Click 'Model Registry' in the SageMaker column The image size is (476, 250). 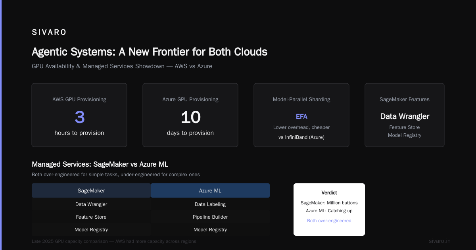click(91, 230)
